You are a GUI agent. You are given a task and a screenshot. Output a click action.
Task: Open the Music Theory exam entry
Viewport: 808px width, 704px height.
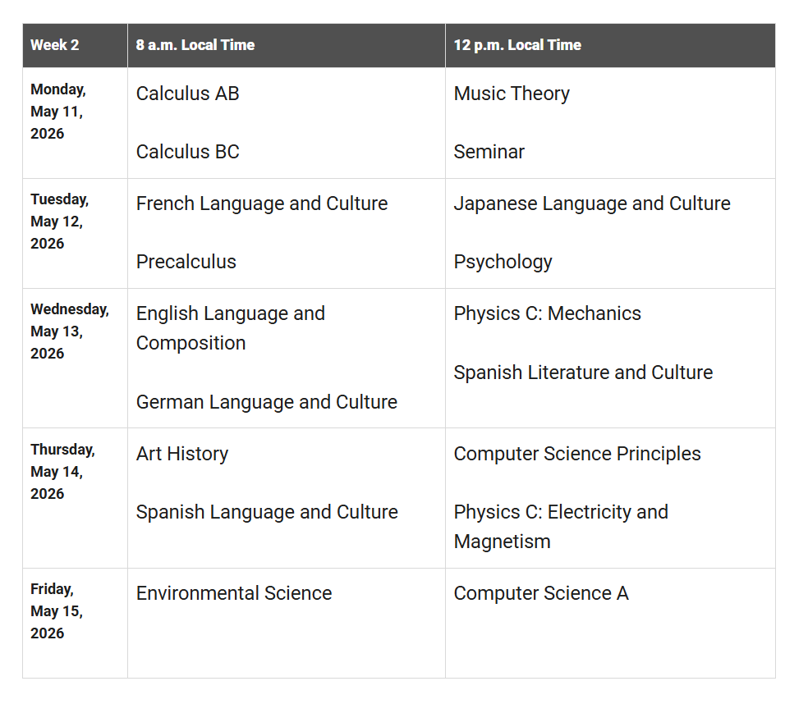[511, 94]
